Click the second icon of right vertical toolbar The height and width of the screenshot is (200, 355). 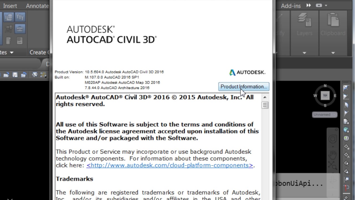(346, 97)
